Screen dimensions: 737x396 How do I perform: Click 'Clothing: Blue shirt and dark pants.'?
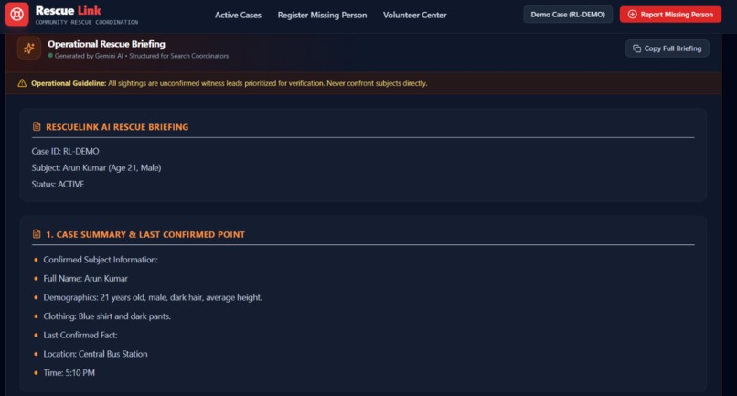[x=107, y=316]
